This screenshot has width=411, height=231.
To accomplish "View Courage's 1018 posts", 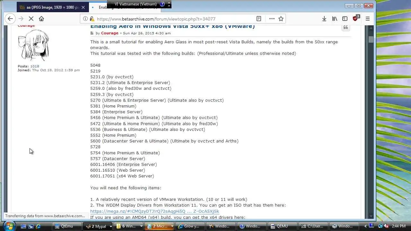I will [35, 66].
